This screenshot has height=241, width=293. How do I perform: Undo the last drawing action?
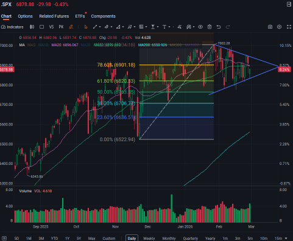pos(219,27)
